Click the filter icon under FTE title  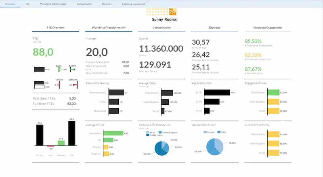(41, 42)
